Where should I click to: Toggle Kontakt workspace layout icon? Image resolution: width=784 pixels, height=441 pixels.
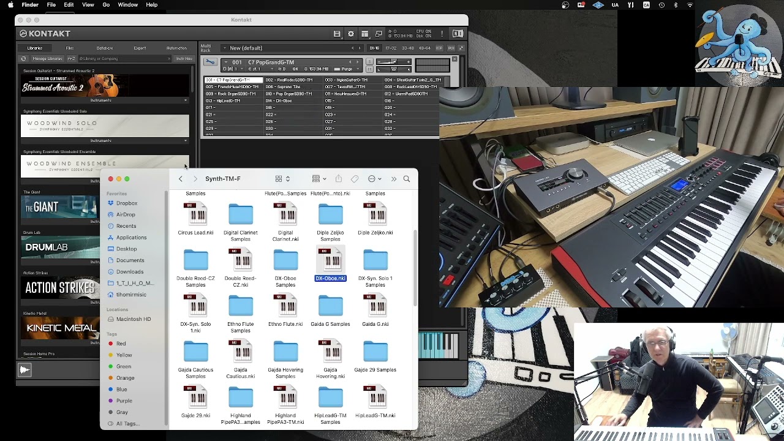pos(365,34)
